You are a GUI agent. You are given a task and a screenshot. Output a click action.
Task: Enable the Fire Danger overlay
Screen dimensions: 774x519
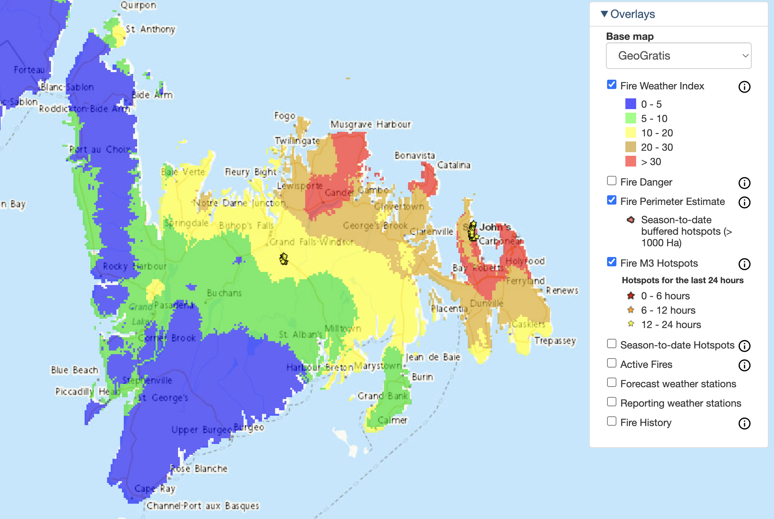[x=612, y=181]
